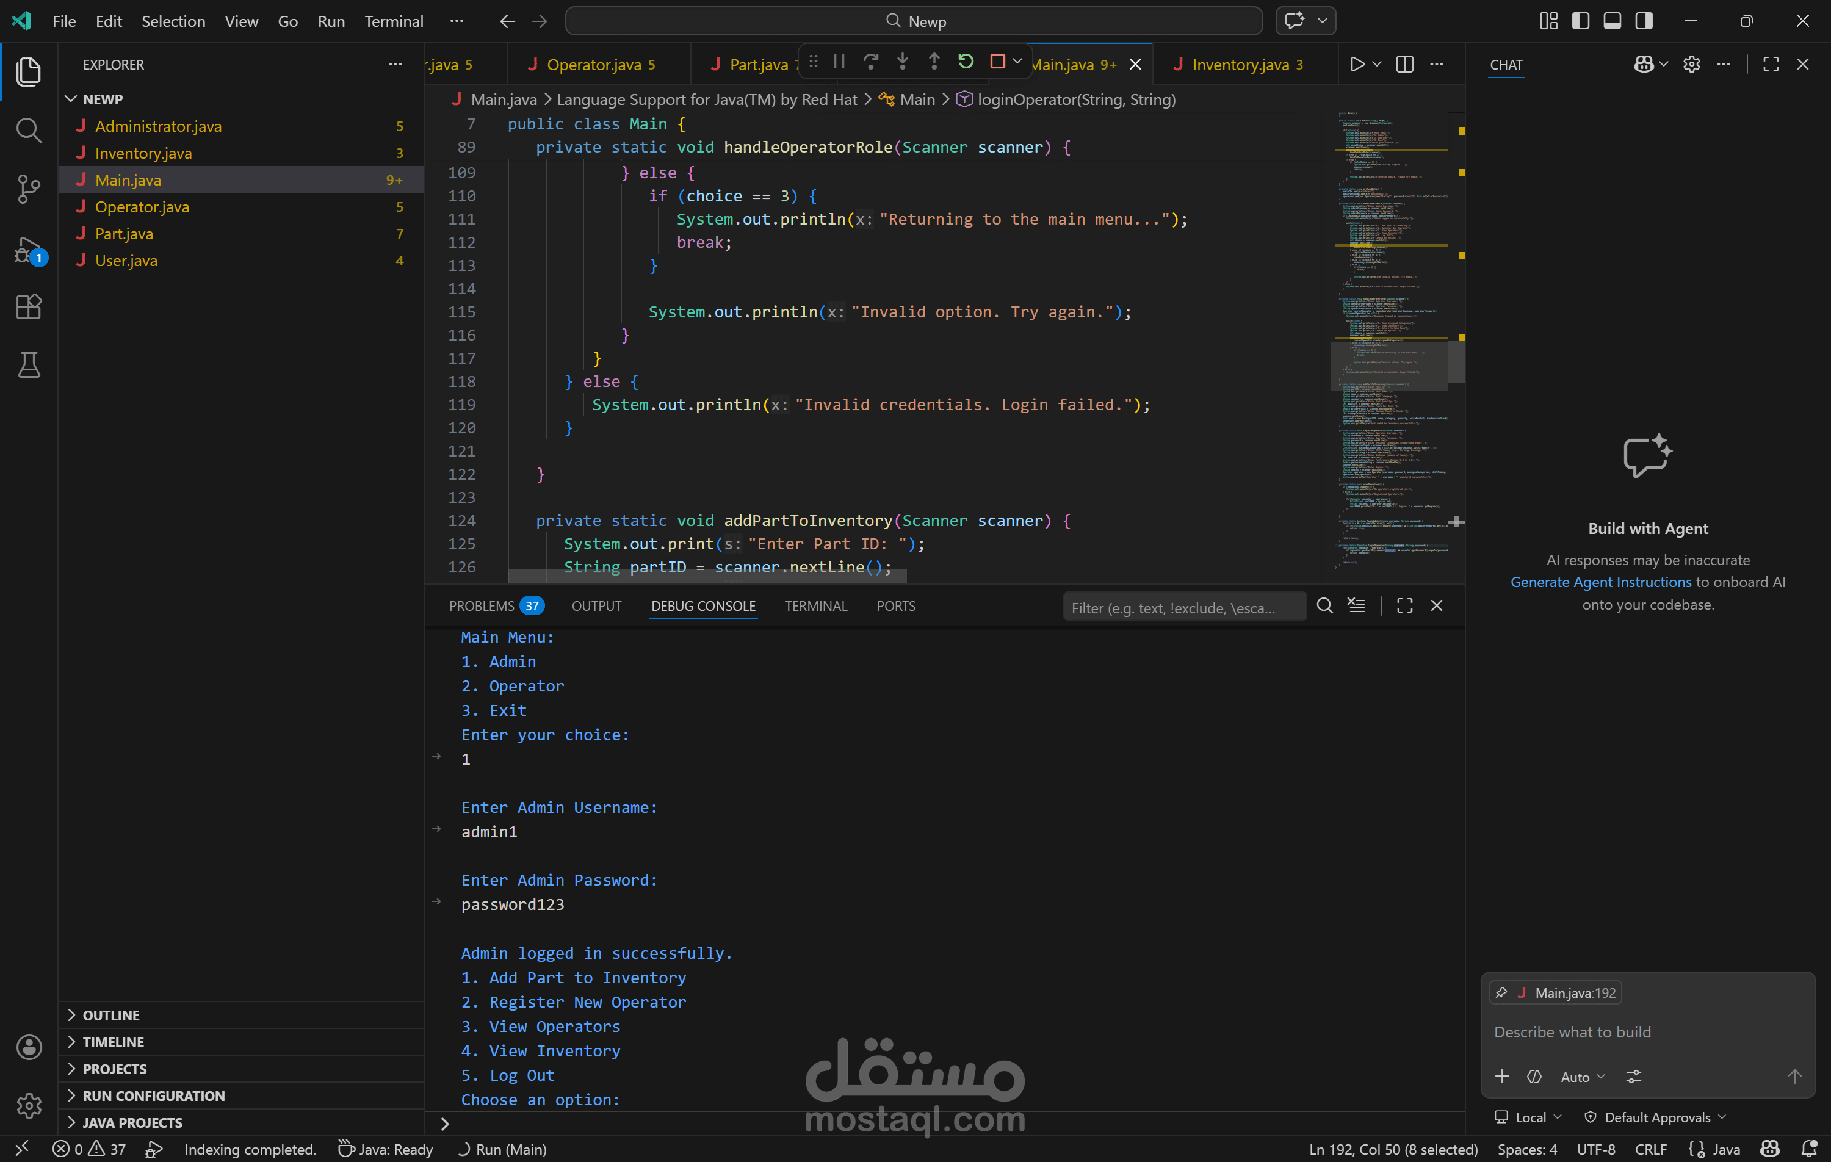Open the Search view in the activity bar

(x=29, y=130)
